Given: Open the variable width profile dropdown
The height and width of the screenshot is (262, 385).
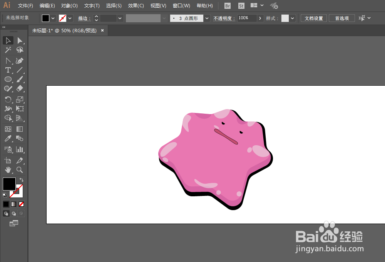Looking at the screenshot, I should pyautogui.click(x=164, y=18).
